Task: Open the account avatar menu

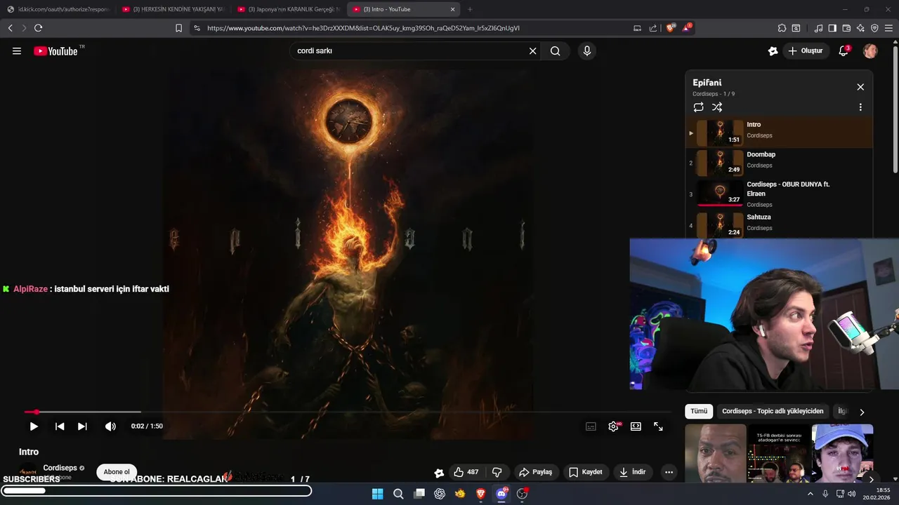Action: click(870, 51)
